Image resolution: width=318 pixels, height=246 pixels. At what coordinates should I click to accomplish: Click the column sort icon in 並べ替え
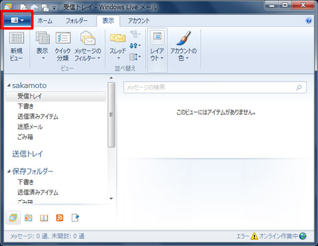[135, 57]
